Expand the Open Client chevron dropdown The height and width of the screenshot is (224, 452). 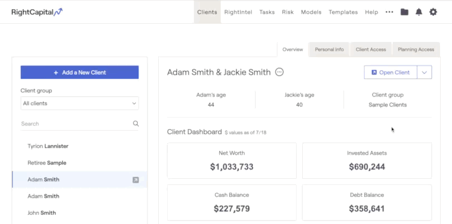pos(424,72)
